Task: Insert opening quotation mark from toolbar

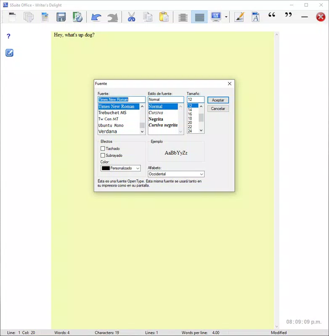Action: 272,15
